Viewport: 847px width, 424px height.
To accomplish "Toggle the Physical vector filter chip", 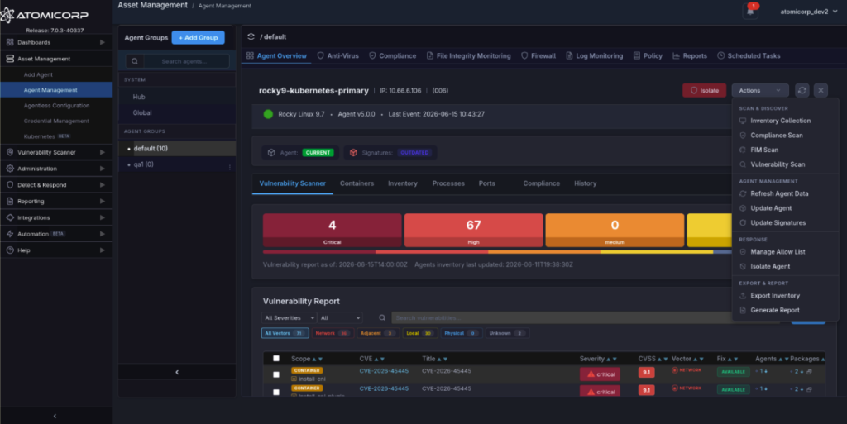I will click(x=462, y=333).
